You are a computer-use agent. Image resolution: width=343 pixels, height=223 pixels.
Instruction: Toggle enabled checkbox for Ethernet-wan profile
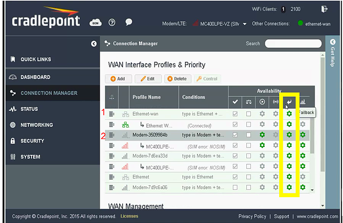coord(235,114)
